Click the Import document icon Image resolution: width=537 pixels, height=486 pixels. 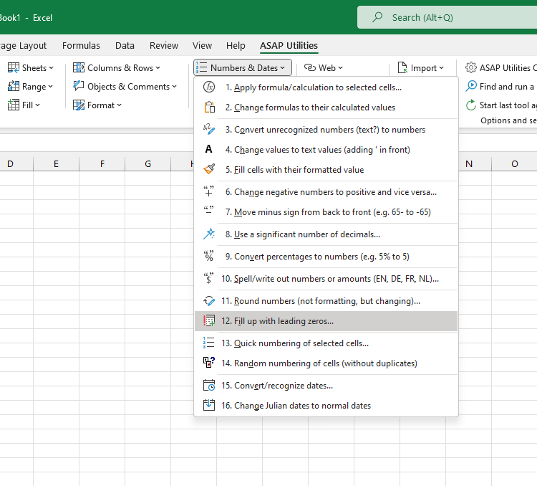click(x=402, y=67)
